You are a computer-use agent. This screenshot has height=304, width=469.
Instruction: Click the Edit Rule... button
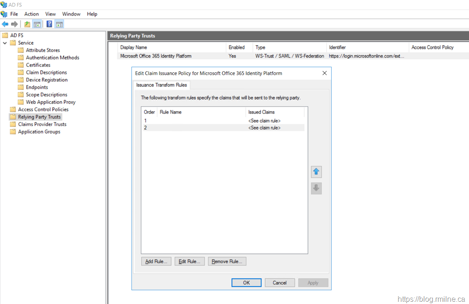click(190, 261)
